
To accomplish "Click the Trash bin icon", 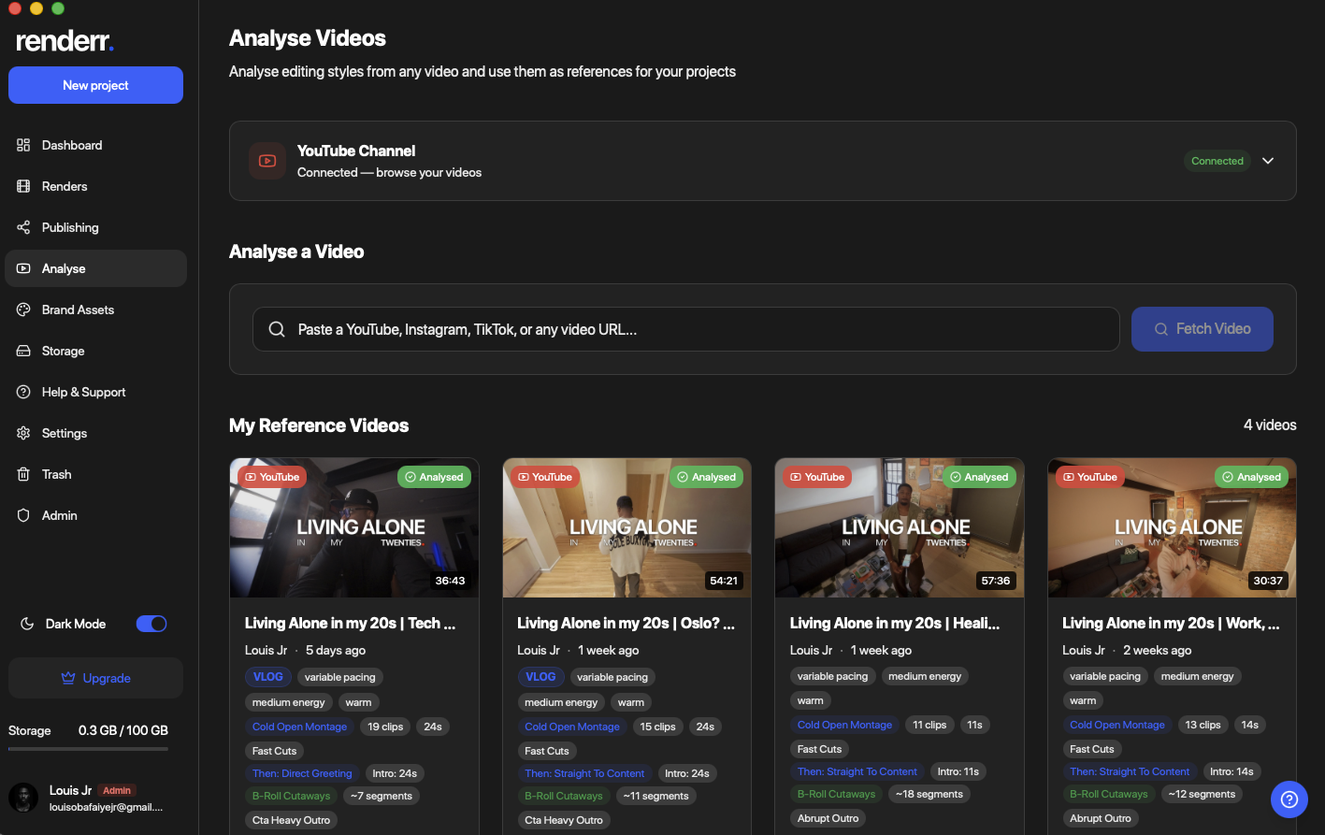I will point(23,474).
